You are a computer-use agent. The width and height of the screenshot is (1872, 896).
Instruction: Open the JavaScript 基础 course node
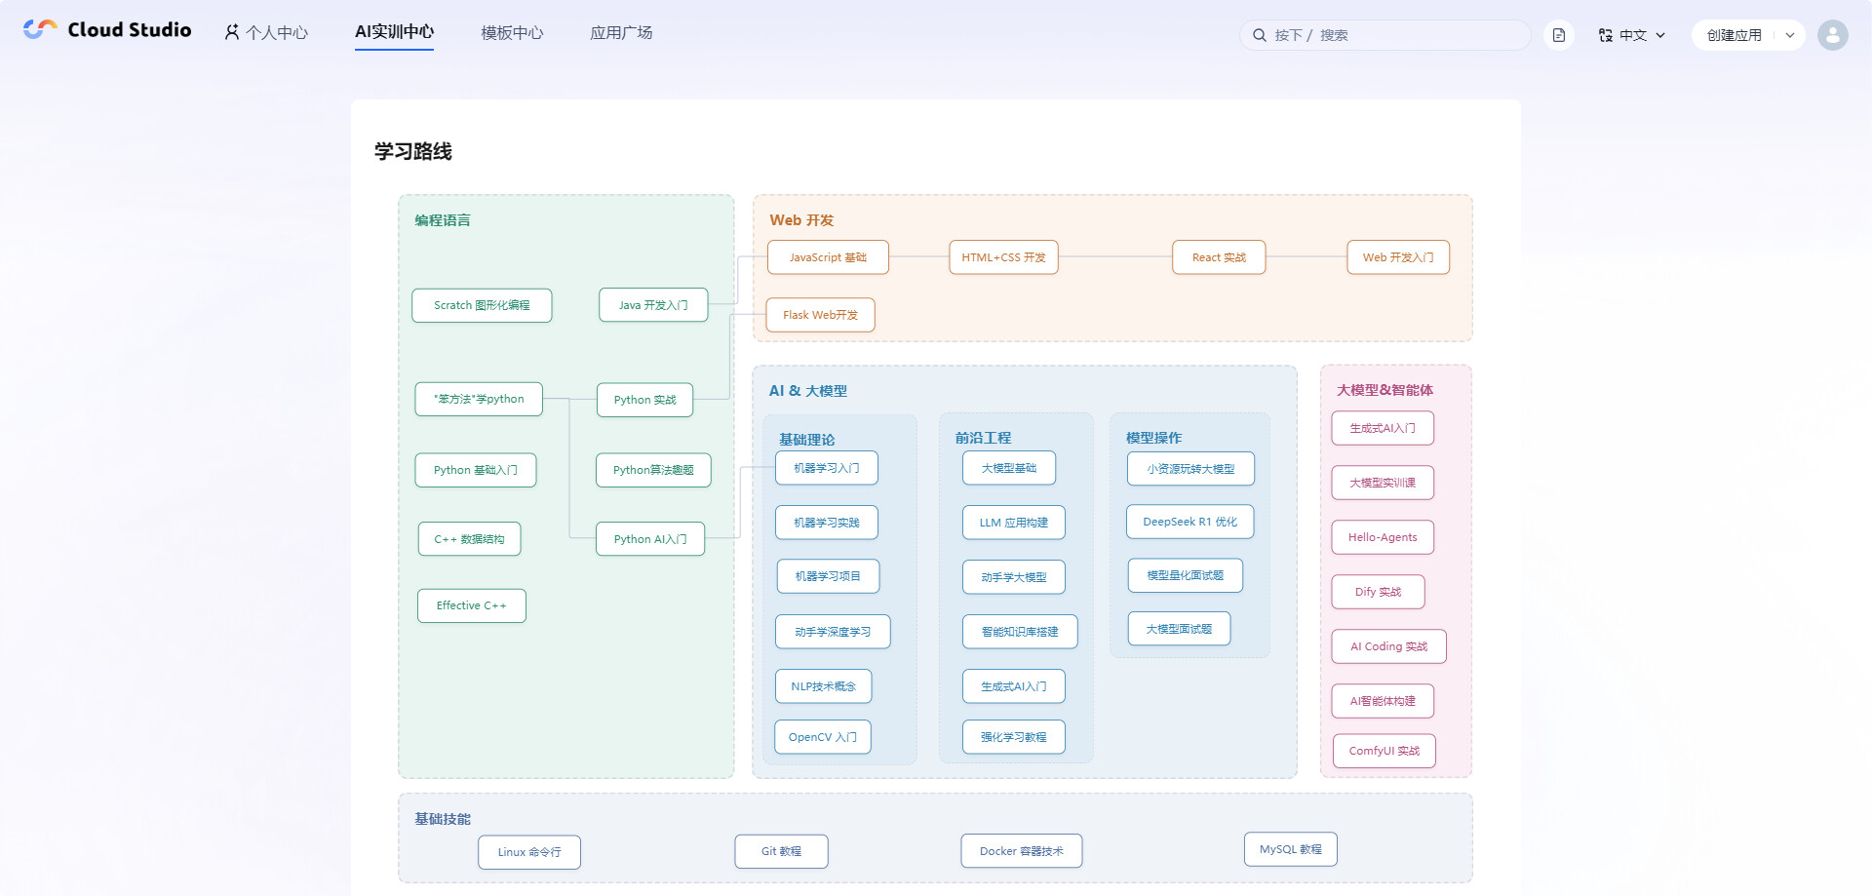coord(828,257)
